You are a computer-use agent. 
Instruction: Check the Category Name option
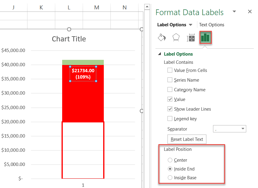[x=170, y=90]
